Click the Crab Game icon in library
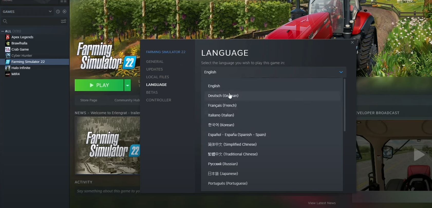The image size is (432, 208). tap(8, 49)
